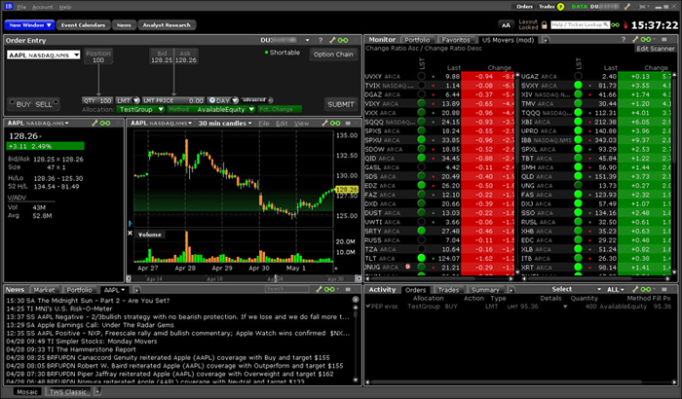The height and width of the screenshot is (399, 682).
Task: Open the Option Chain button
Action: 333,54
